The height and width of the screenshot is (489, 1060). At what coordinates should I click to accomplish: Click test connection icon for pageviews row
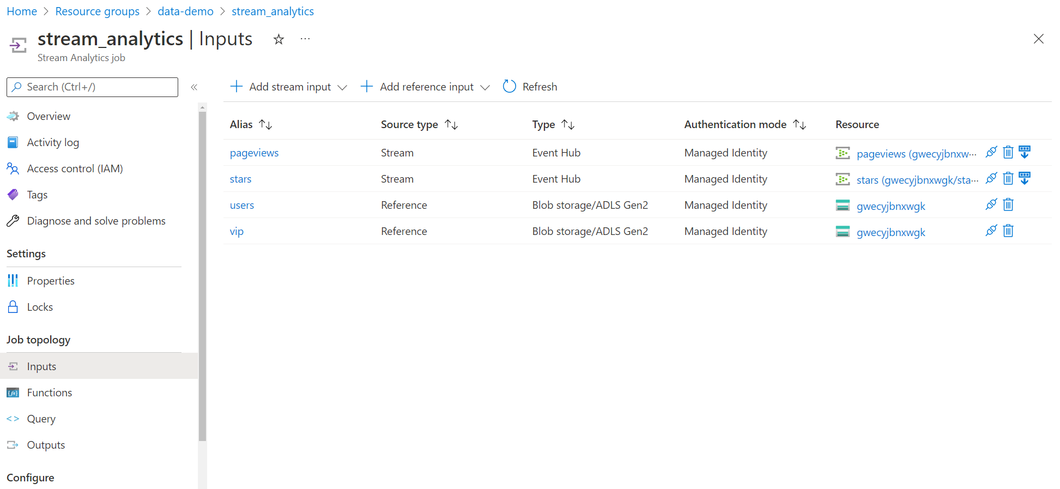point(991,152)
